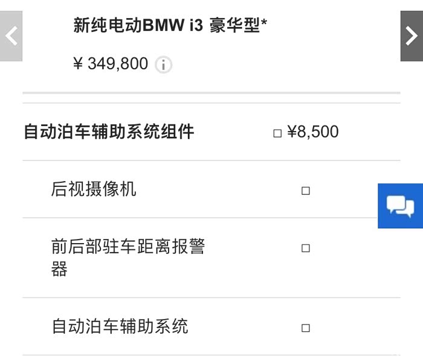The height and width of the screenshot is (359, 423).
Task: Click the thick gray divider below price
Action: 211,93
